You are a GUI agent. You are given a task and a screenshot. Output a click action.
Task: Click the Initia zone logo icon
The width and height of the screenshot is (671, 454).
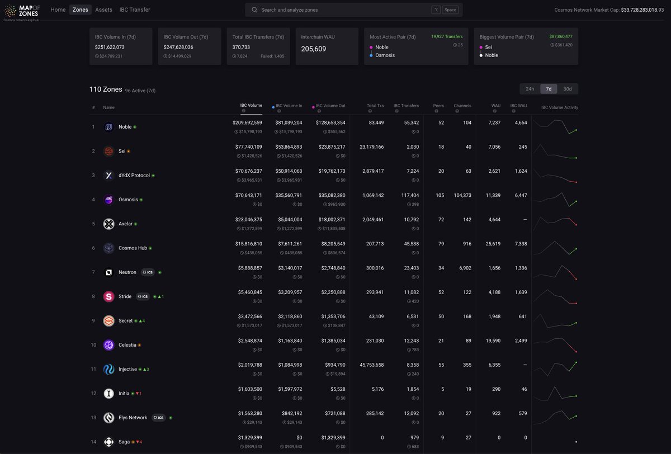(109, 394)
